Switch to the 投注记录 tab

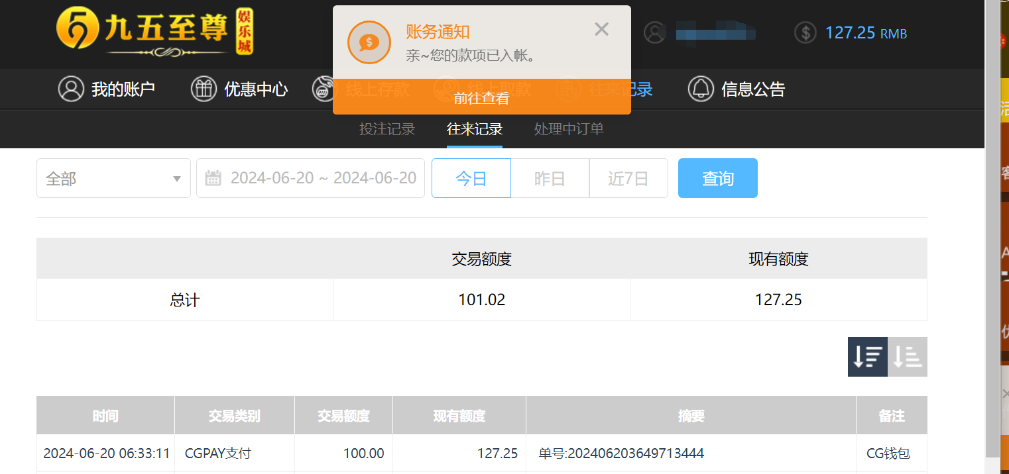tap(387, 129)
